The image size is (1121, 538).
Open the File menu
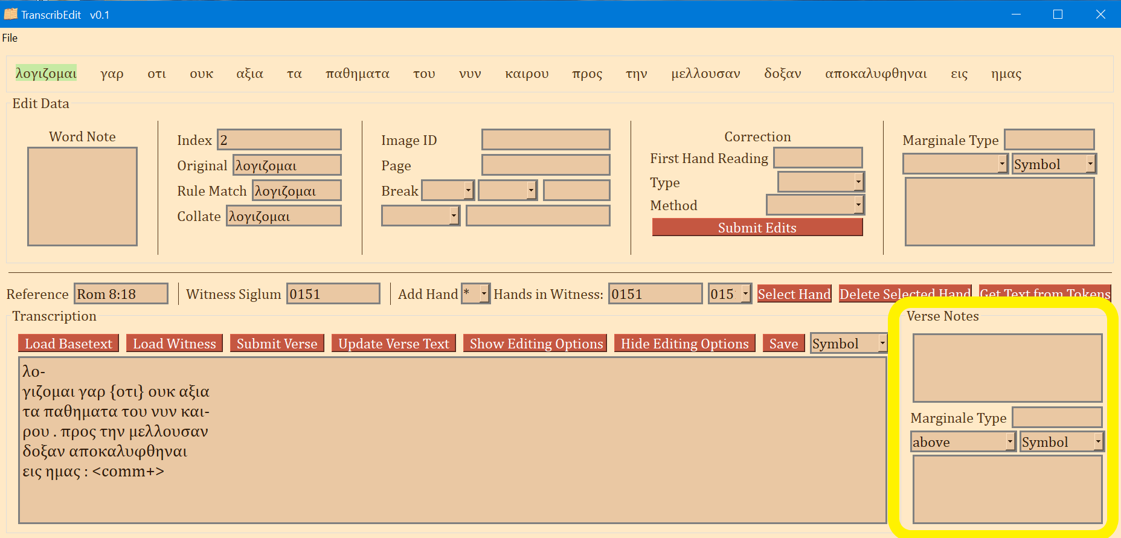pos(10,37)
